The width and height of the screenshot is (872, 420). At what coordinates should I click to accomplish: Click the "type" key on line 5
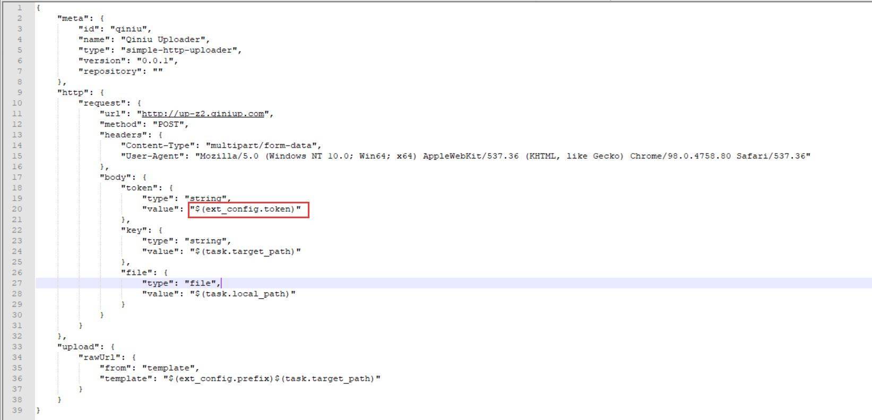[x=94, y=50]
